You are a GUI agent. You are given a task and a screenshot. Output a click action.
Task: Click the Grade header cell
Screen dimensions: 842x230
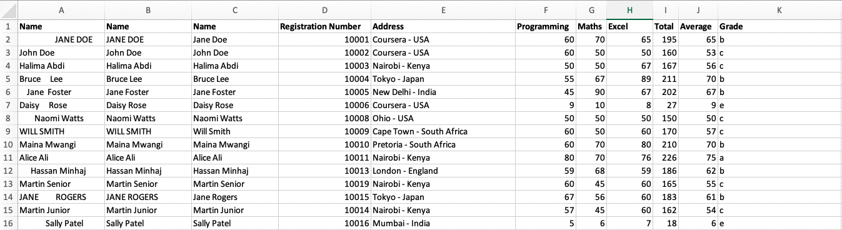pos(779,26)
